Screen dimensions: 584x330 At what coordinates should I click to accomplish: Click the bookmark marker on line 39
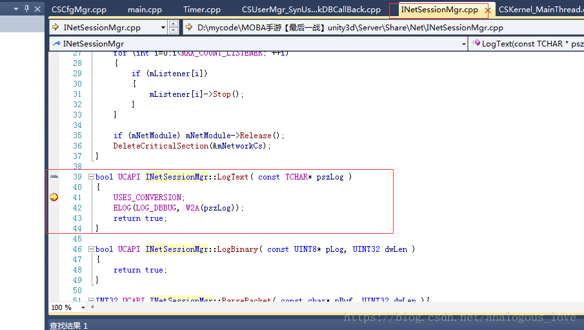[x=54, y=176]
